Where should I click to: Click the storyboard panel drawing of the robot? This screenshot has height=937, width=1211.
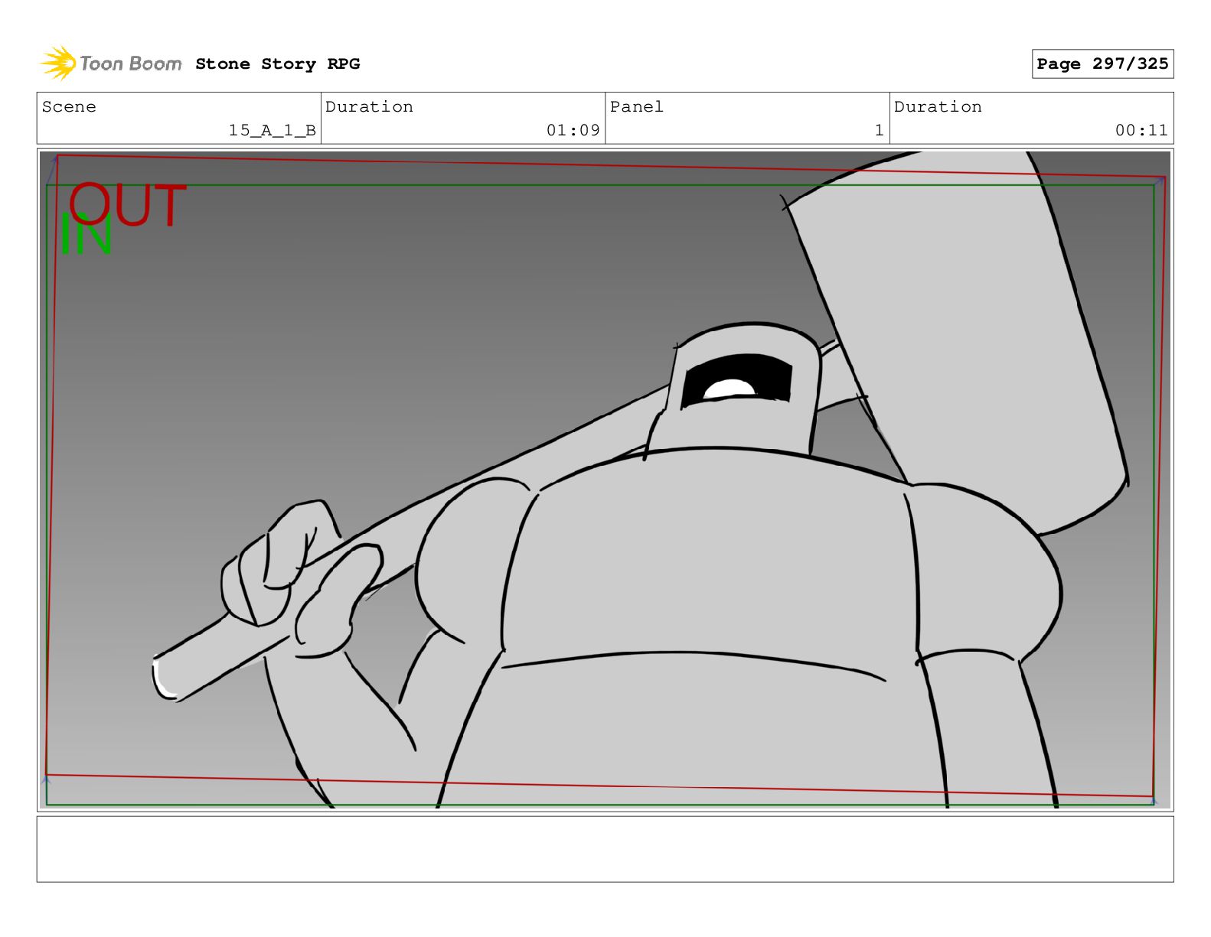tap(605, 480)
